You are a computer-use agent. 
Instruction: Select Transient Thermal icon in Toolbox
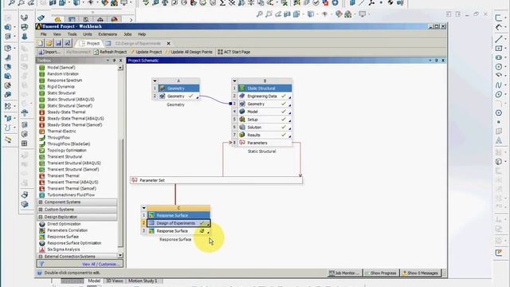42,175
